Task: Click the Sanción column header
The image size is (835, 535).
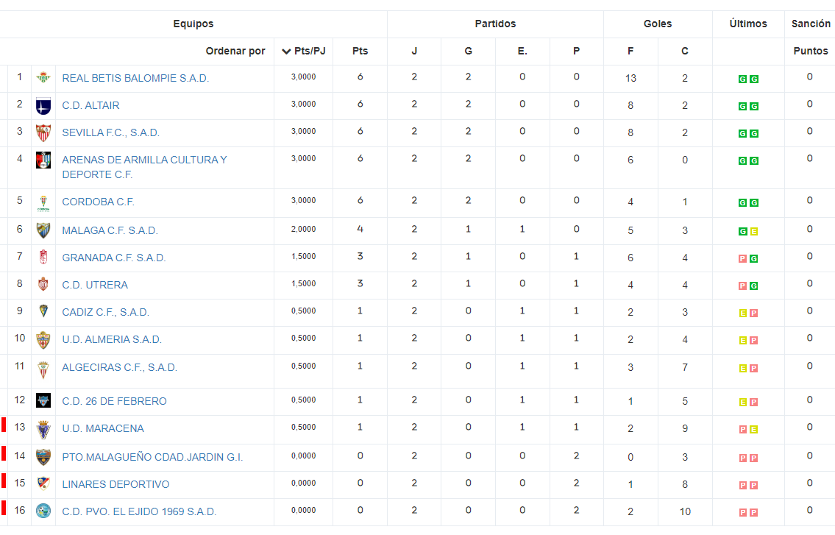Action: click(811, 24)
